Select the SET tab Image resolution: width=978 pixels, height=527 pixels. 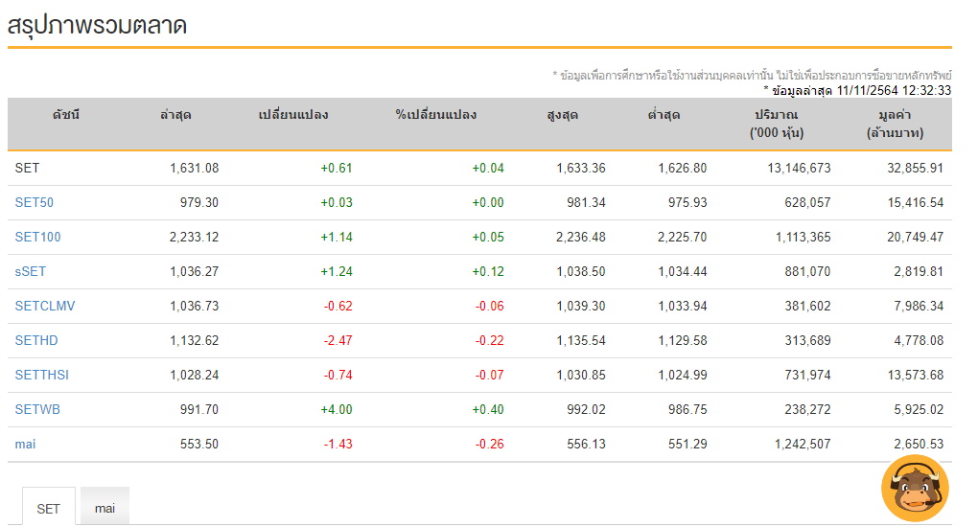(49, 508)
